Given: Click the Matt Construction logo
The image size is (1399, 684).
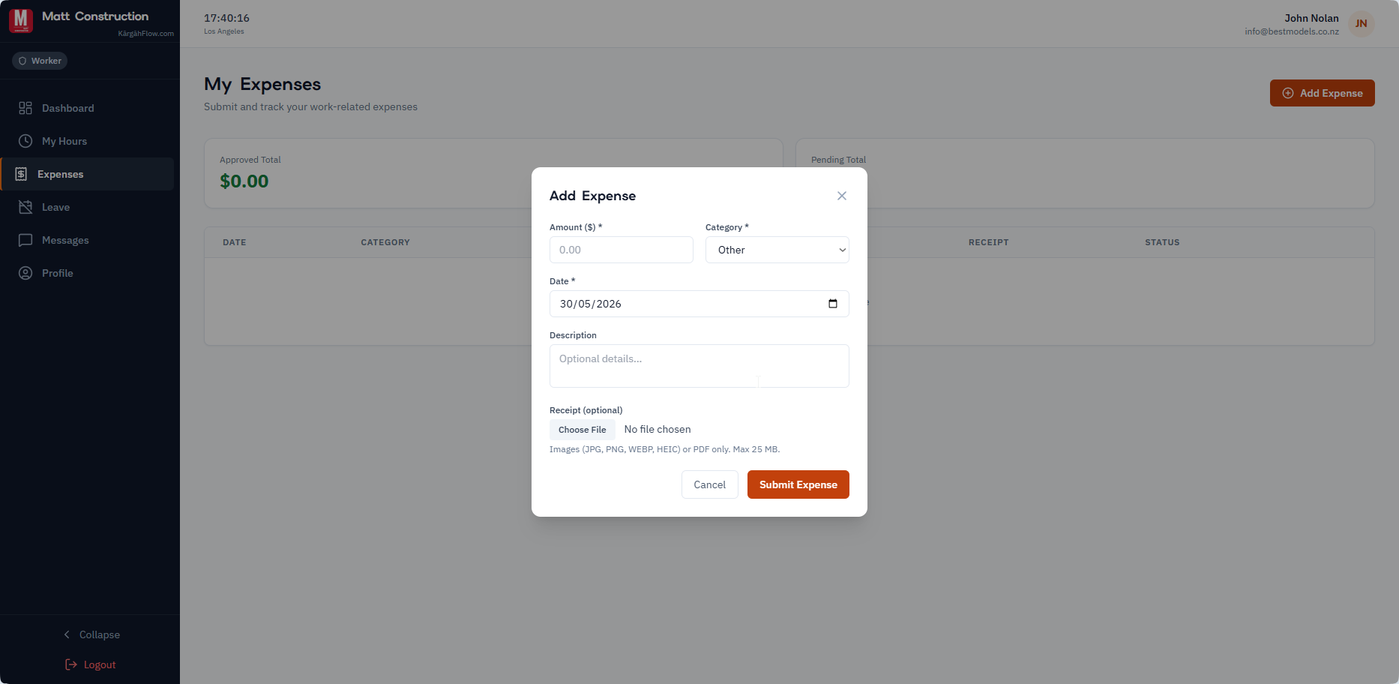Looking at the screenshot, I should click(x=21, y=20).
